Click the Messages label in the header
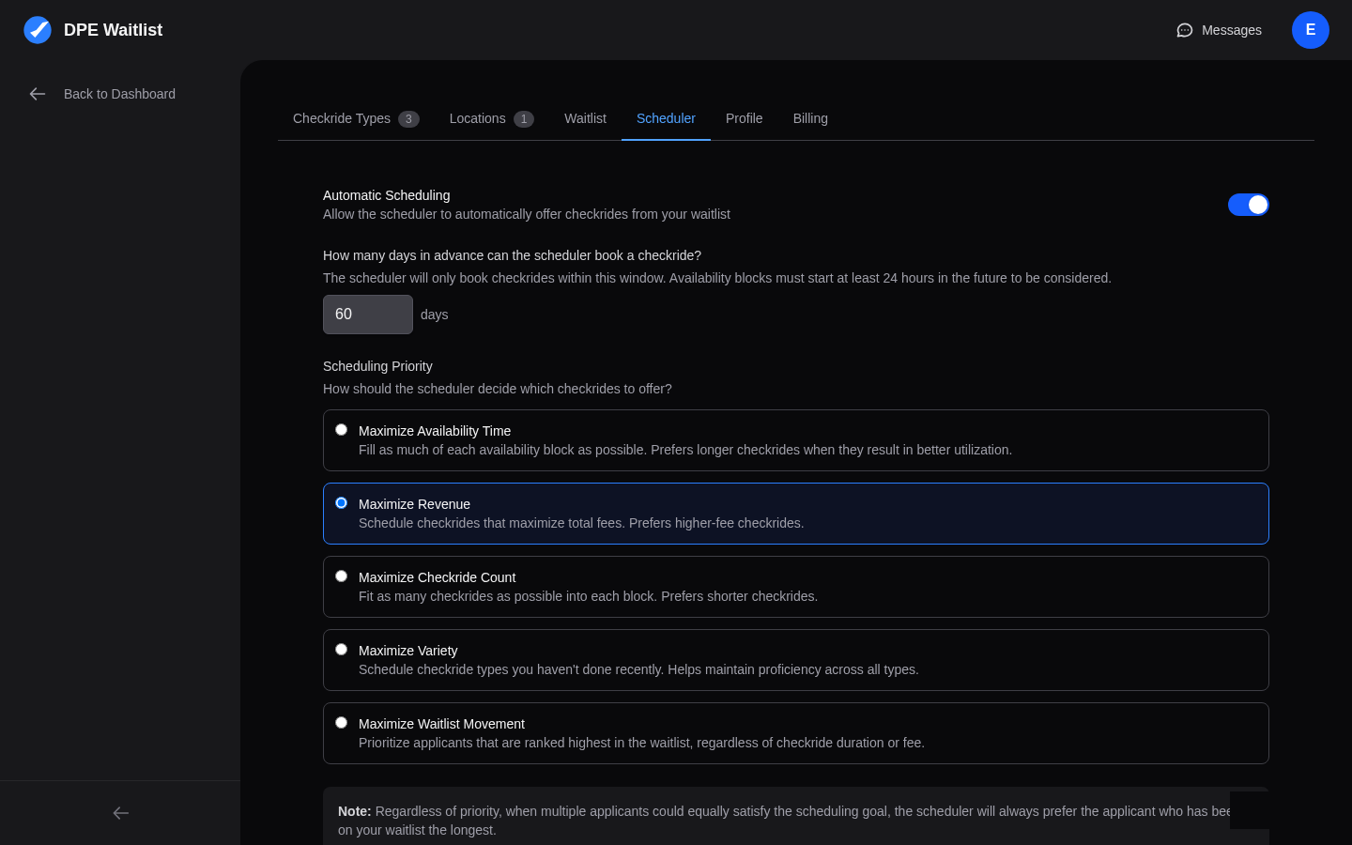This screenshot has width=1352, height=845. pyautogui.click(x=1231, y=30)
